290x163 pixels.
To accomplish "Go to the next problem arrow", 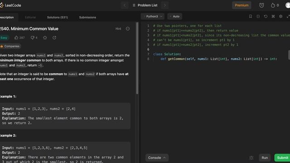I will coord(164,5).
